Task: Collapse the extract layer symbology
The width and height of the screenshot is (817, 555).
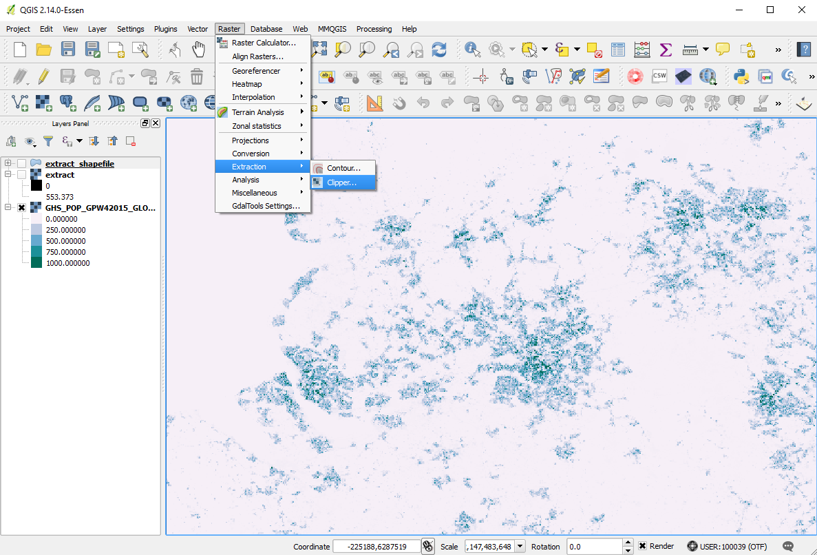Action: (x=7, y=175)
